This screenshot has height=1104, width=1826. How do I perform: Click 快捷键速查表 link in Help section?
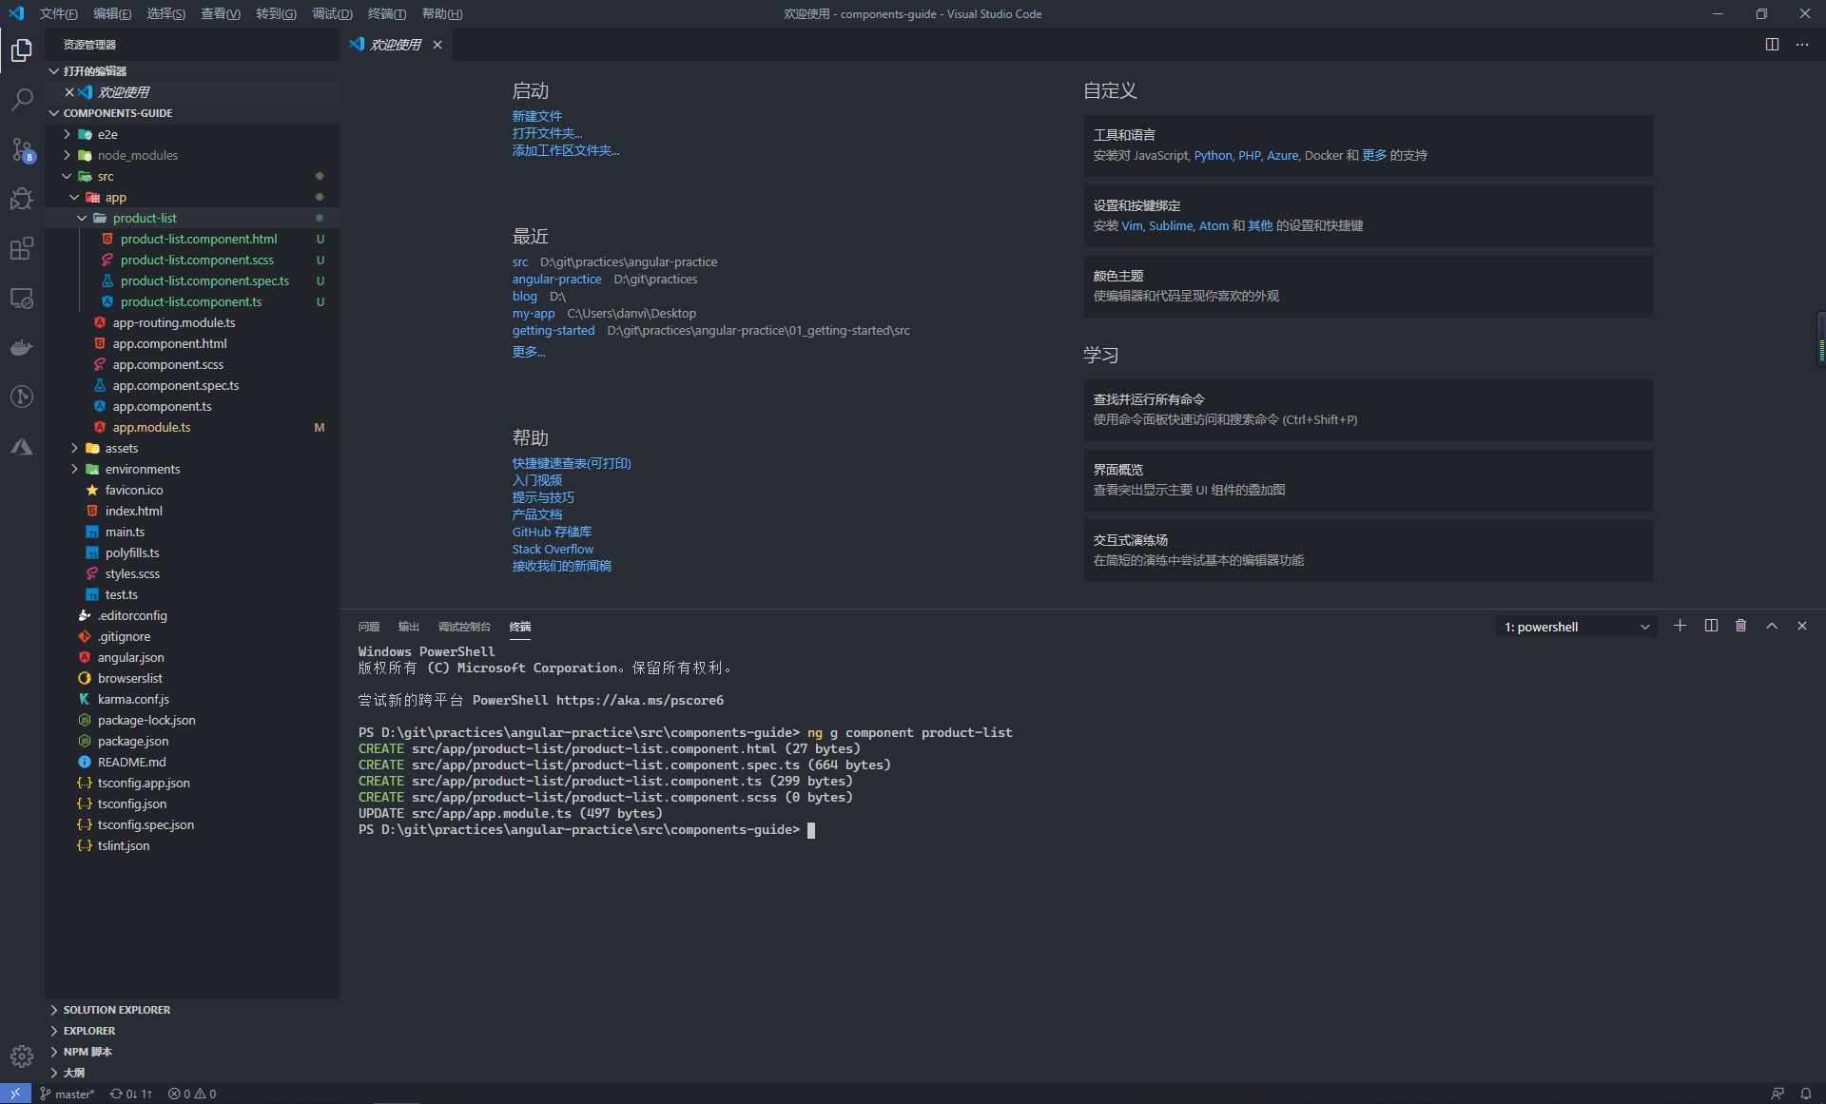[572, 463]
